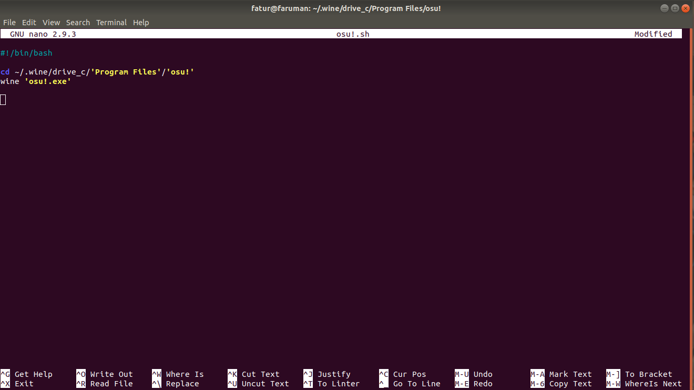Minimize the terminal window
The width and height of the screenshot is (694, 390).
[664, 8]
